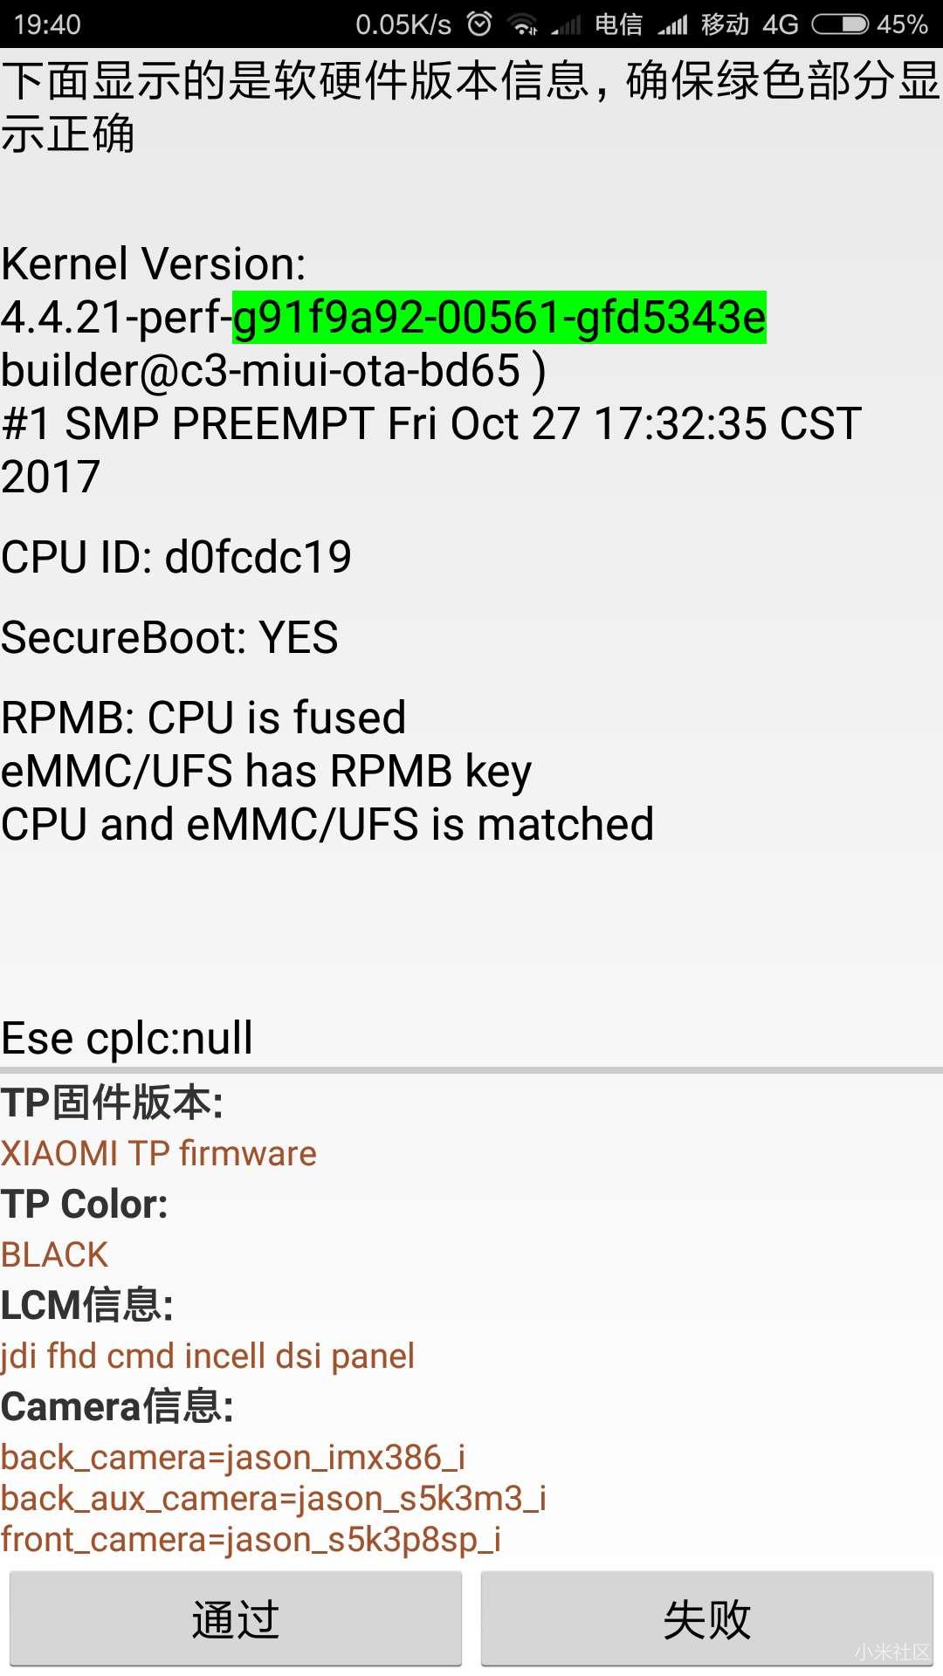Tap the SecureBoot: YES line

pos(169,637)
